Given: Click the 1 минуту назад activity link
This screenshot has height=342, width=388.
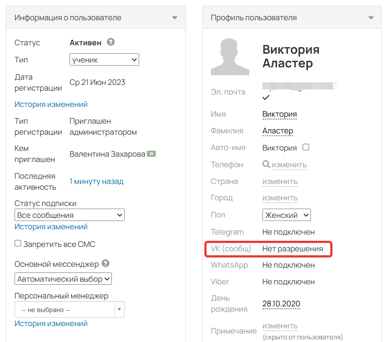Looking at the screenshot, I should (x=96, y=181).
